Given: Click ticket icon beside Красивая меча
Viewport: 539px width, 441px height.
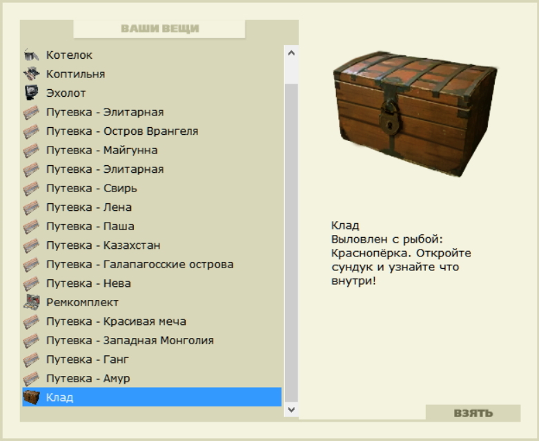Looking at the screenshot, I should 31,321.
